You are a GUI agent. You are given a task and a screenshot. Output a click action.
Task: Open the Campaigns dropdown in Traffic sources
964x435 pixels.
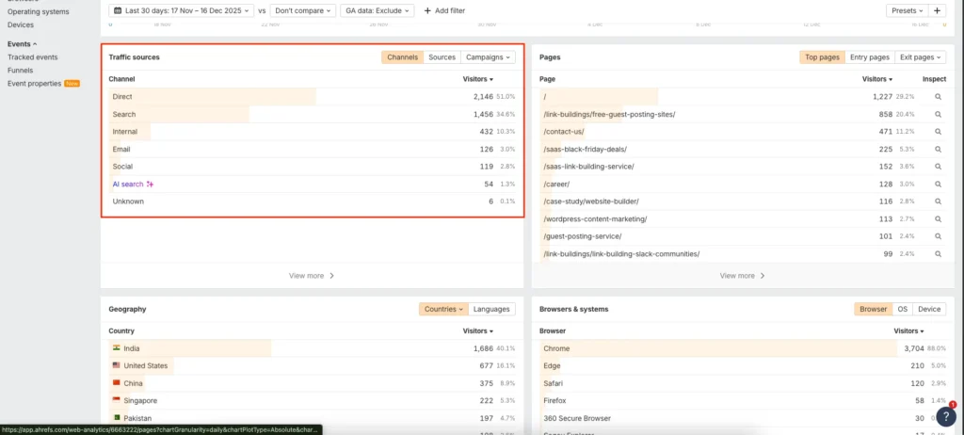(489, 57)
